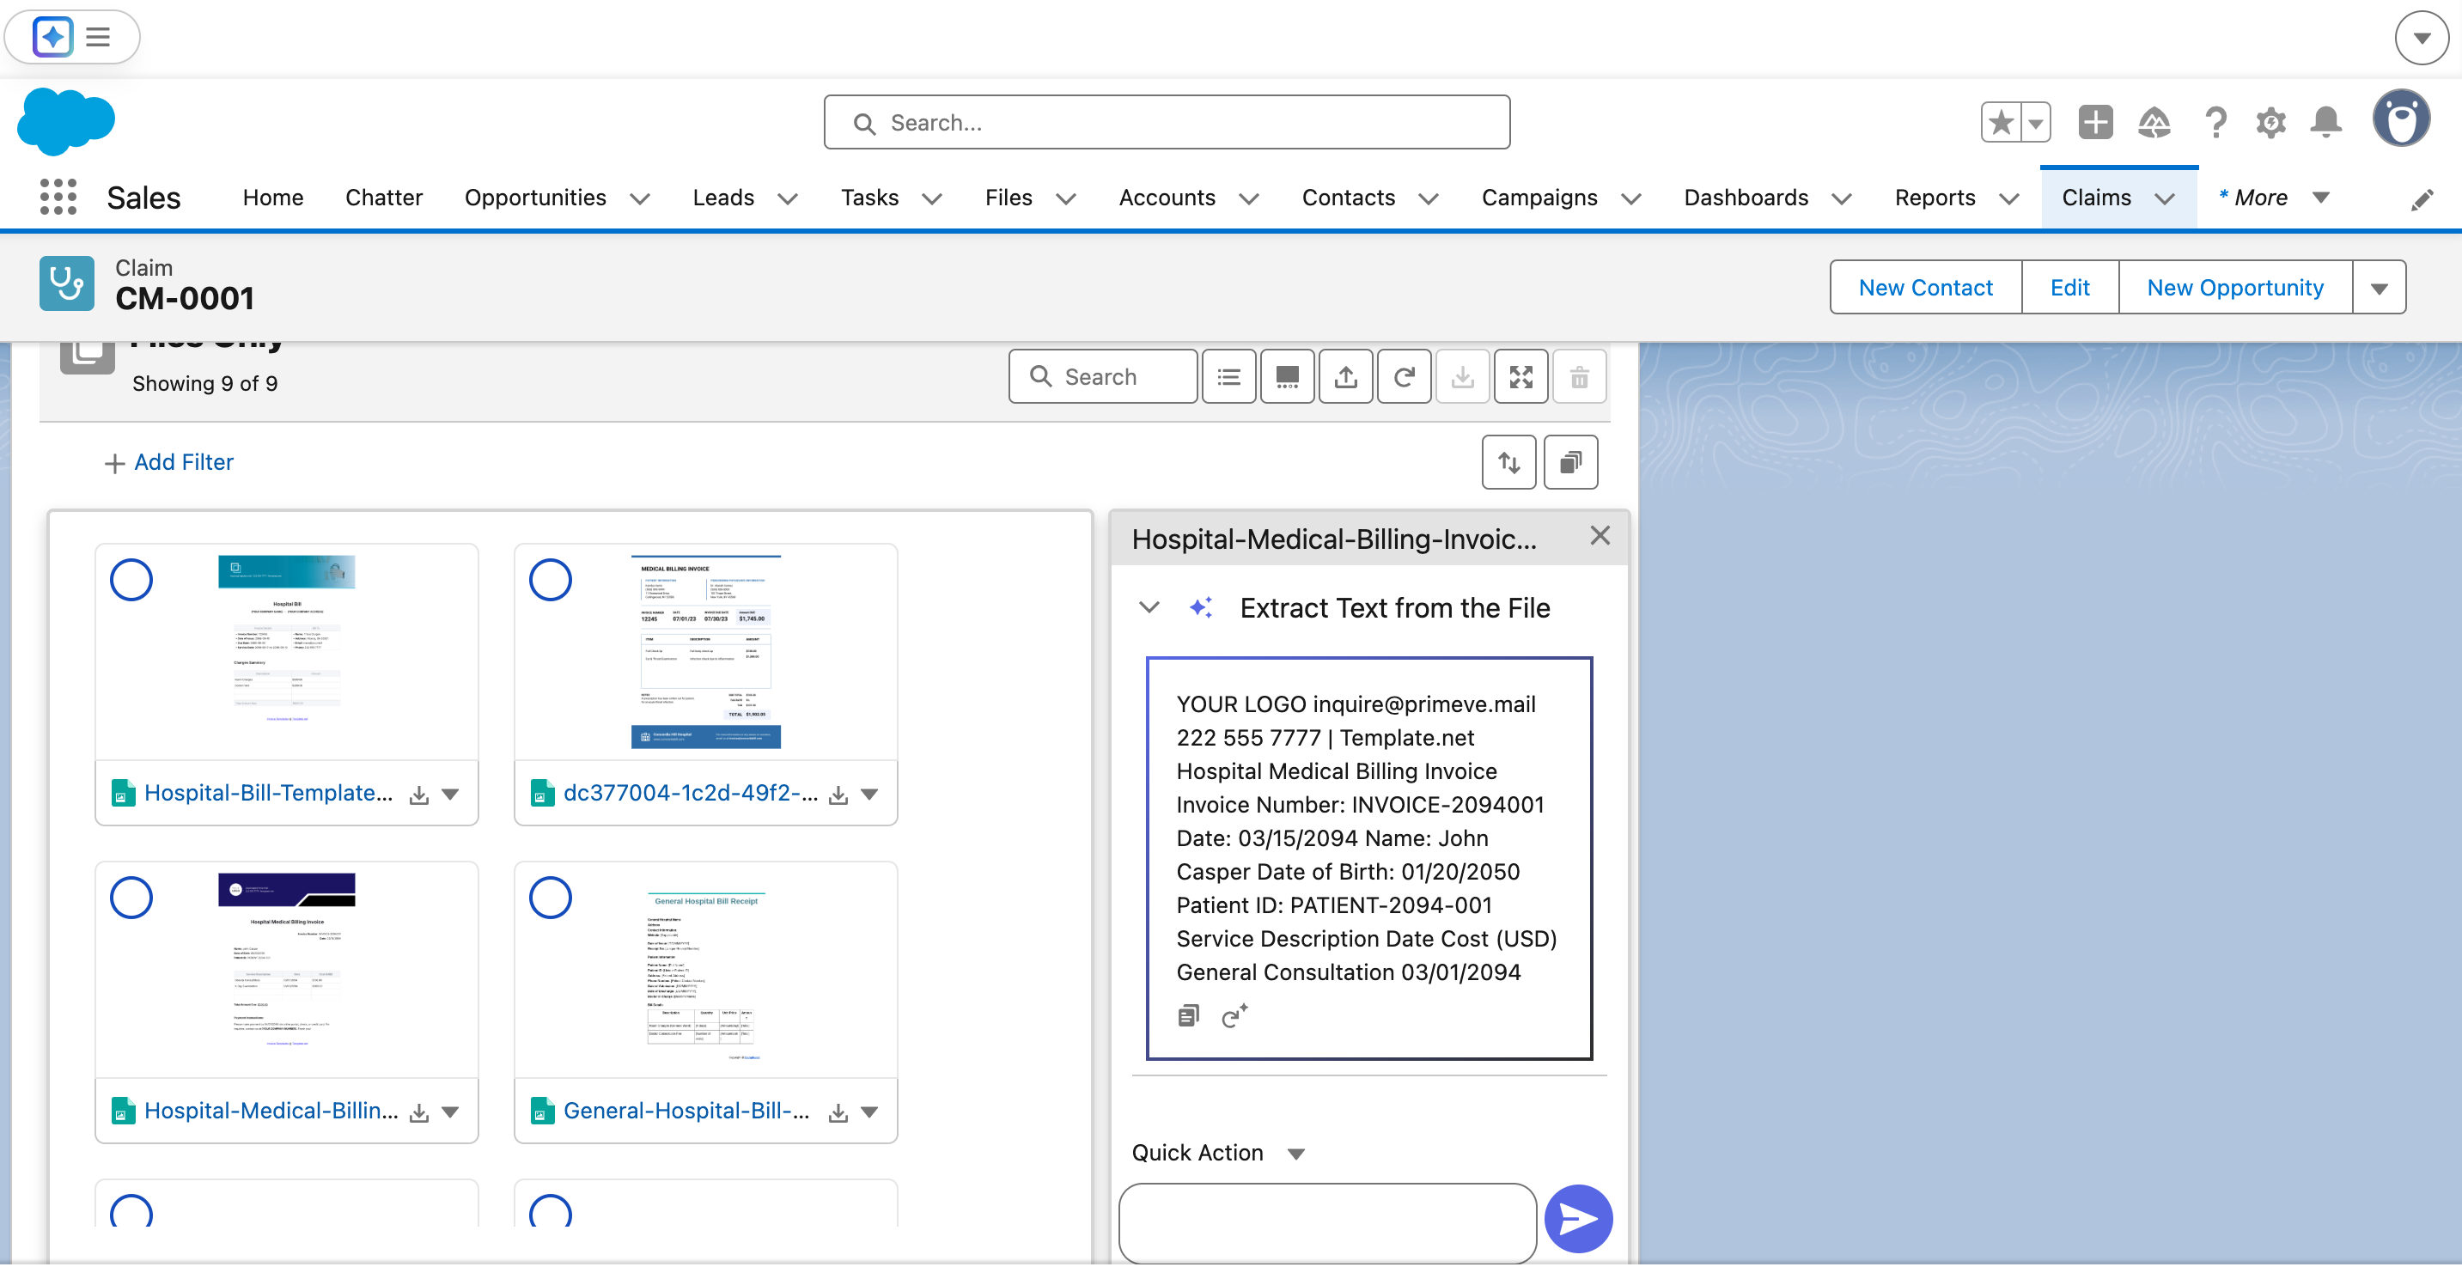Click the New Contact button

1925,289
